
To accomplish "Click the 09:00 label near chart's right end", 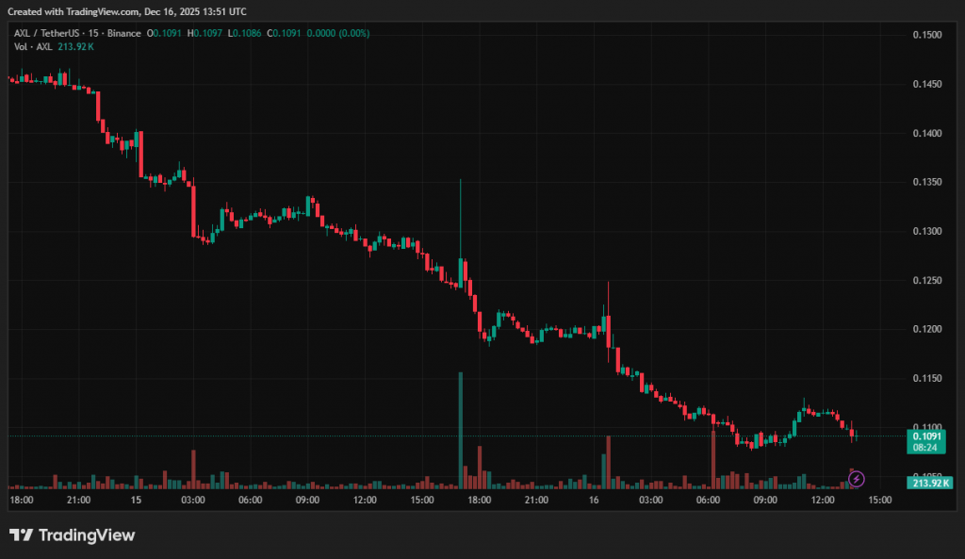I will [765, 500].
